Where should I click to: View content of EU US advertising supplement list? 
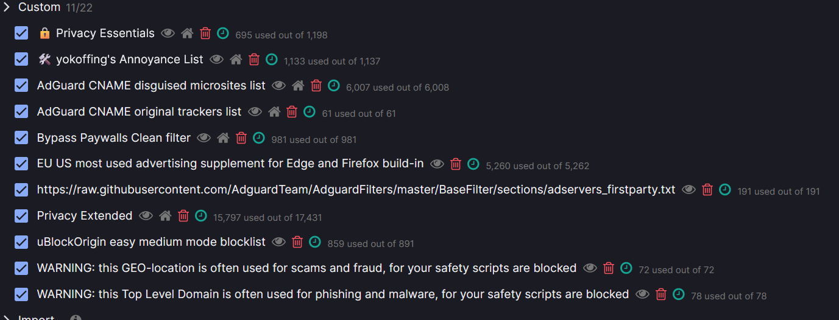pos(437,164)
